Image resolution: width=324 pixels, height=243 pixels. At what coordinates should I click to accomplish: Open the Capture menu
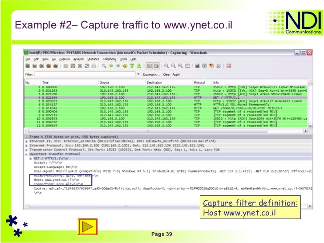coord(65,59)
